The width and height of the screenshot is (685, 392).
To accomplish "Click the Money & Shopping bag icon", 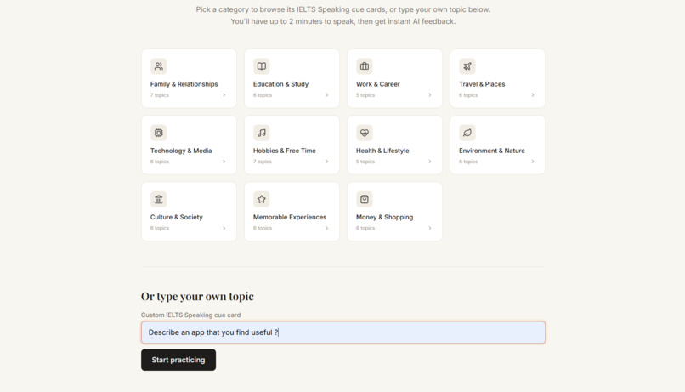I will coord(365,199).
